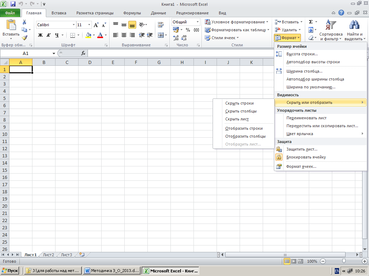
Task: Open the Формулы ribbon tab
Action: (x=132, y=13)
